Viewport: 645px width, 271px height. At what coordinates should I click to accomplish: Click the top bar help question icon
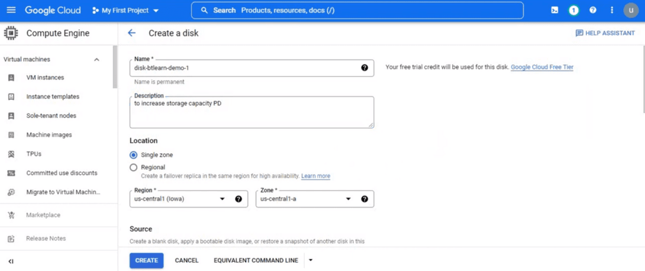click(x=593, y=10)
